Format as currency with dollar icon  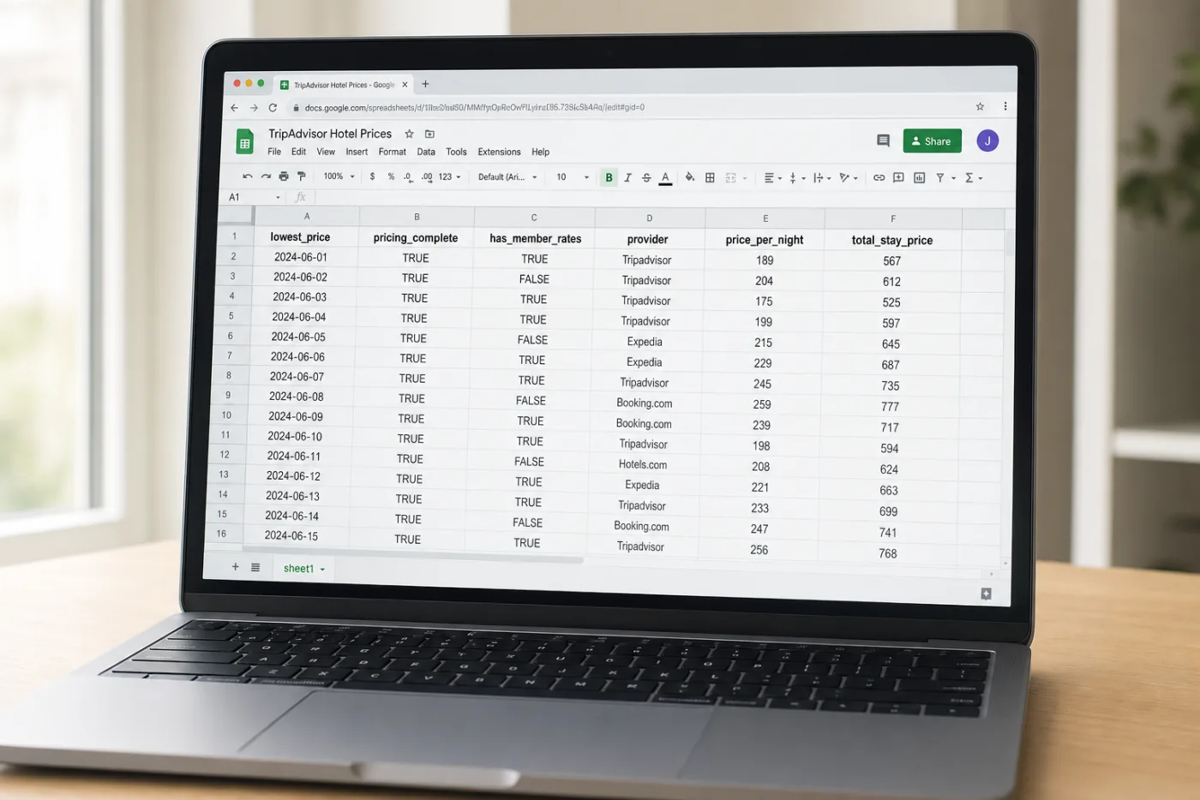(372, 176)
